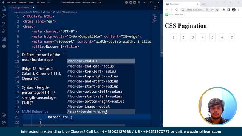Expand additional menu bar items ellipsis
242x136 pixels.
click(x=49, y=3)
